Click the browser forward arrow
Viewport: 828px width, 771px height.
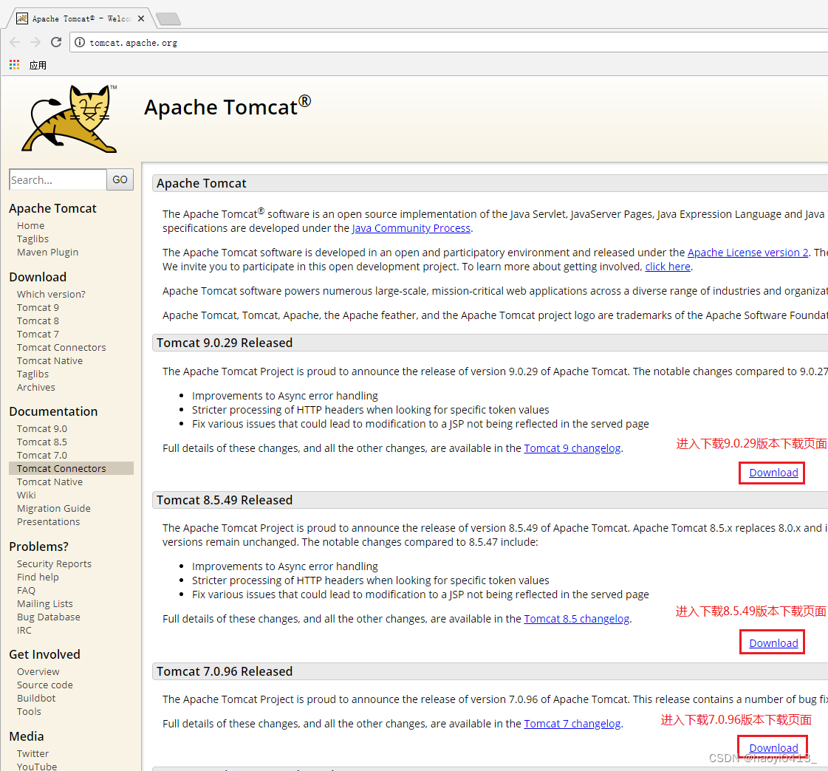(x=35, y=42)
